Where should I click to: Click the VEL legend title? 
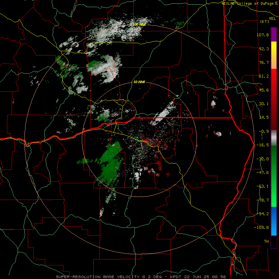[x=272, y=19]
